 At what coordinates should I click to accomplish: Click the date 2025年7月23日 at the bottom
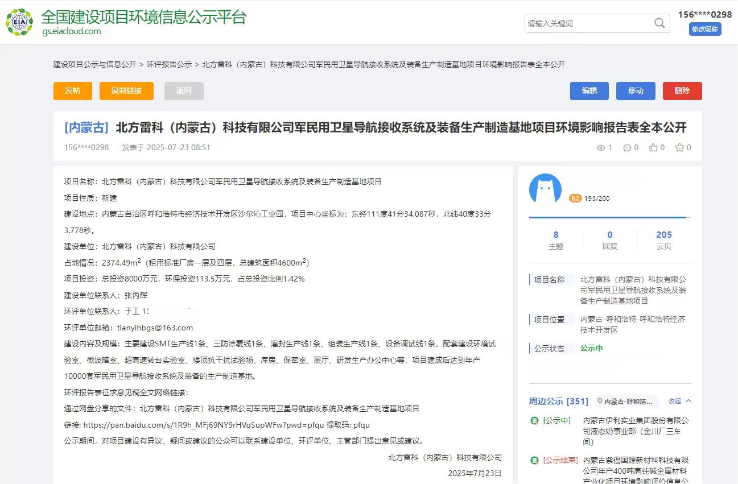click(475, 473)
